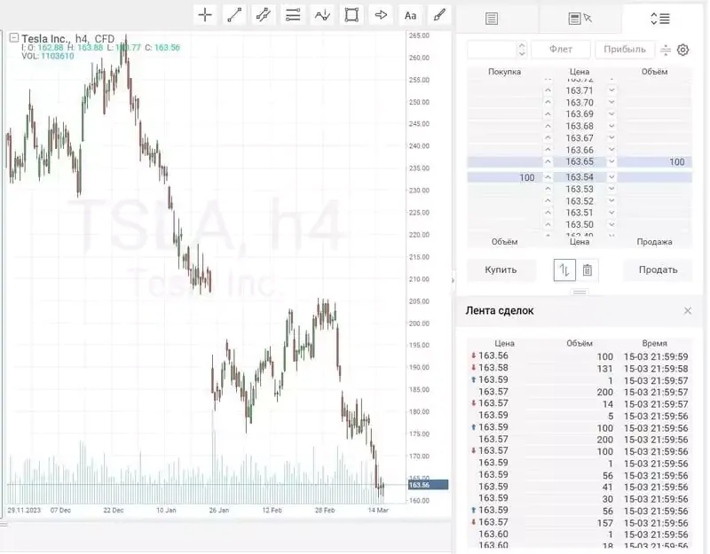Select the zigzag wave pattern tool
710x554 pixels.
pos(322,15)
